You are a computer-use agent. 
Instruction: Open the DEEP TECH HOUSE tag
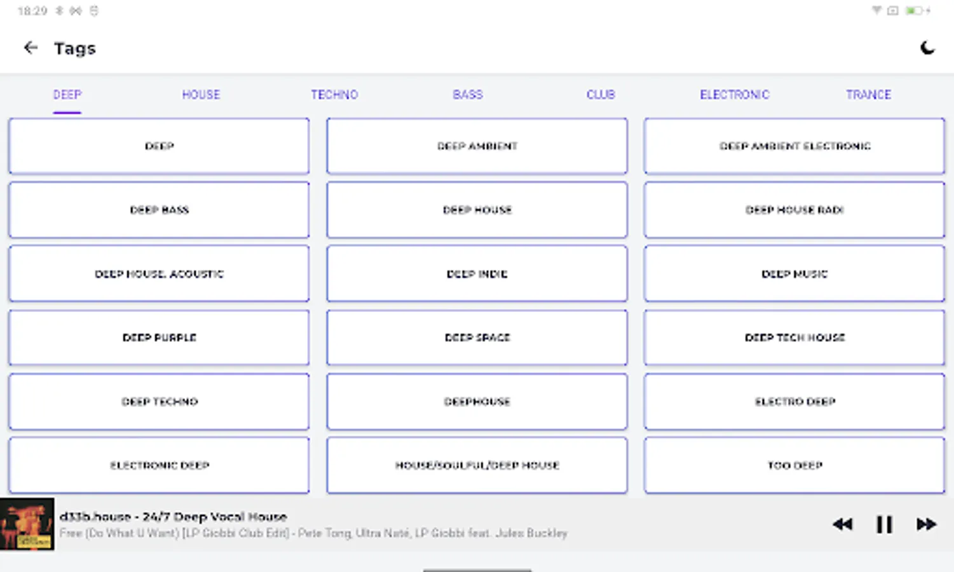click(x=794, y=337)
